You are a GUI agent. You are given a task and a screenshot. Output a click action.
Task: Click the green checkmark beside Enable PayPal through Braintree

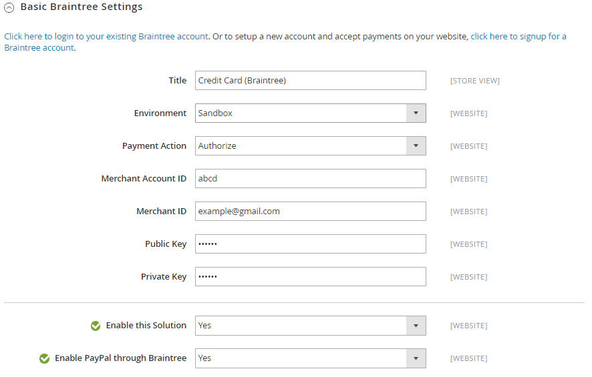click(44, 359)
